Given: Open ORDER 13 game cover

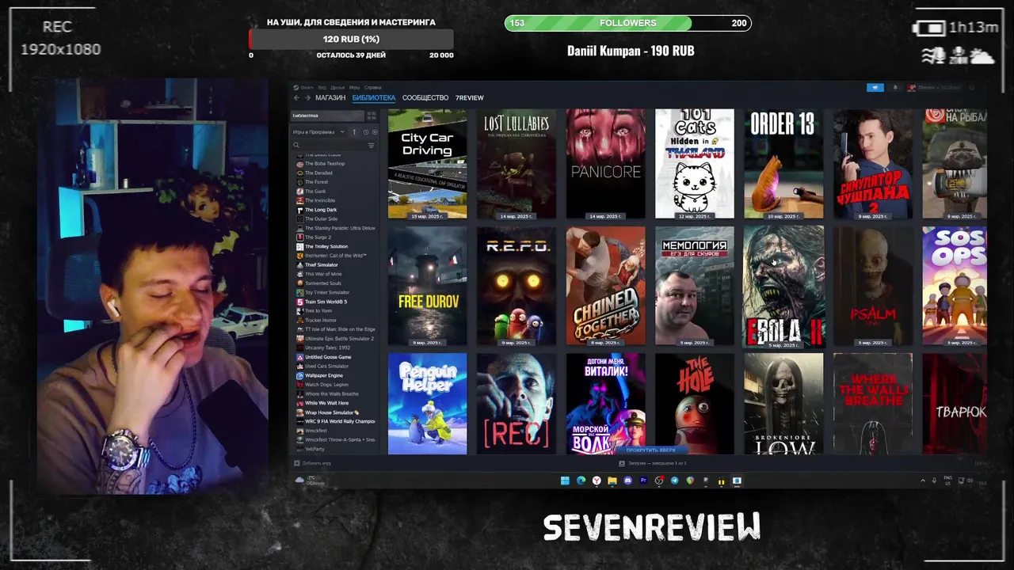Looking at the screenshot, I should (x=783, y=164).
